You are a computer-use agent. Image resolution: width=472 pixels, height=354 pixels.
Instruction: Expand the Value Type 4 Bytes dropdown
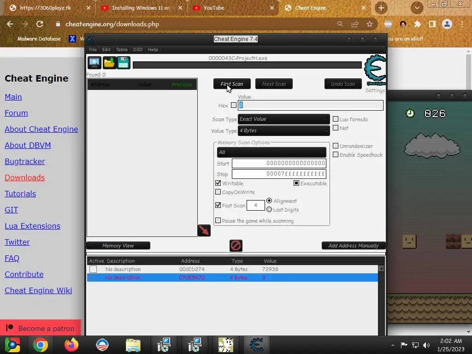(284, 130)
